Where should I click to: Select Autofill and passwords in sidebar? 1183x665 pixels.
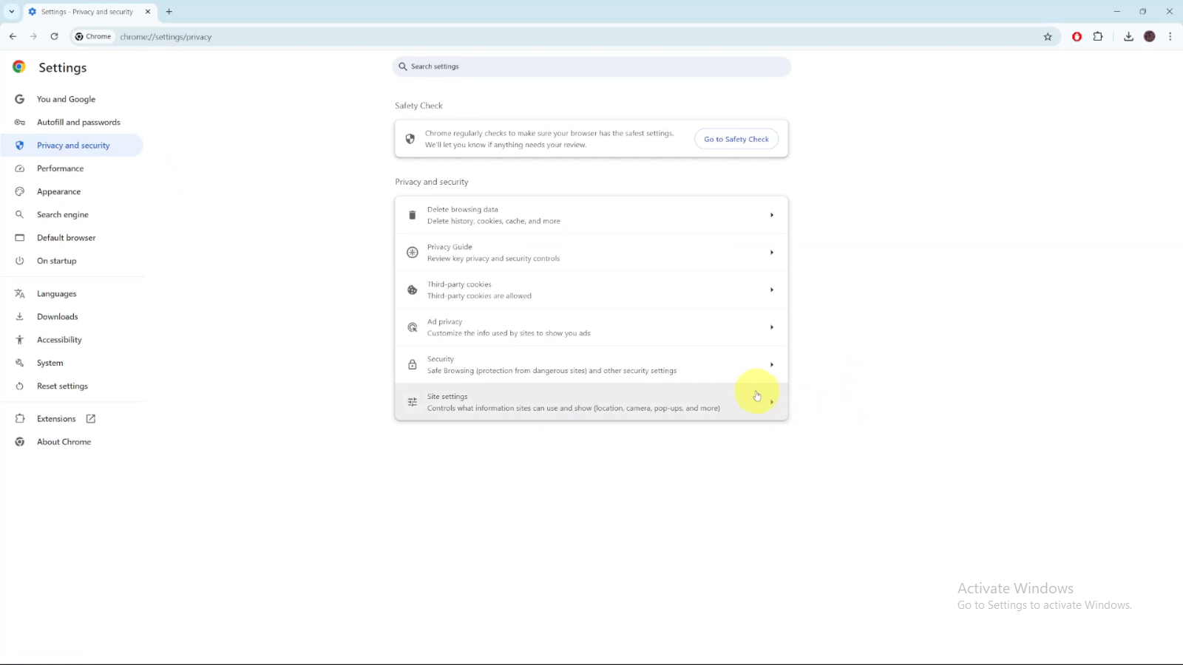pos(78,123)
